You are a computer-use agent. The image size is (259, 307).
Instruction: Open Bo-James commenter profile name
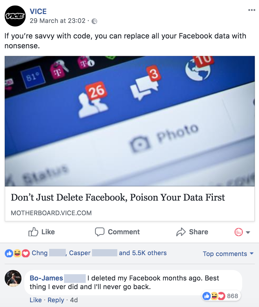(x=46, y=278)
